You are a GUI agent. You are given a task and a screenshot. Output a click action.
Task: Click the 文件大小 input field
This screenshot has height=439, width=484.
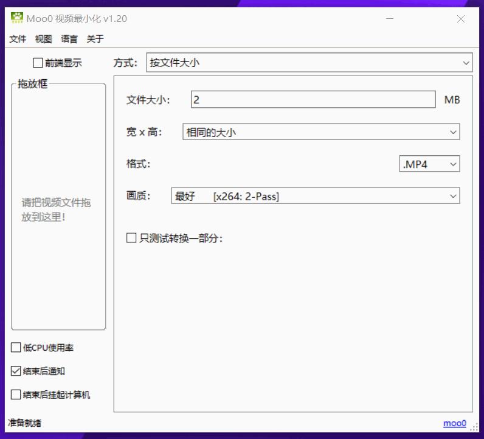(313, 99)
